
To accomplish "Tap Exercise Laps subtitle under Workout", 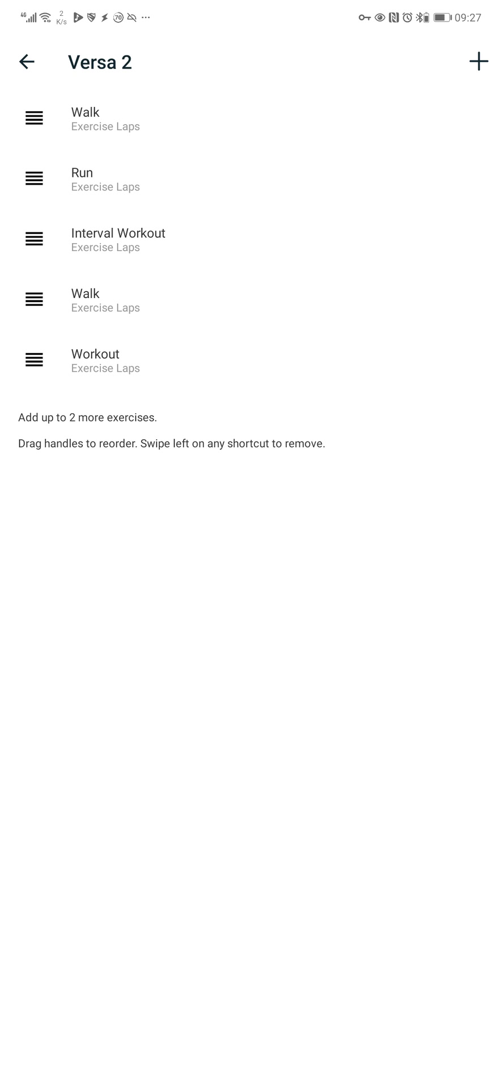I will pos(105,368).
